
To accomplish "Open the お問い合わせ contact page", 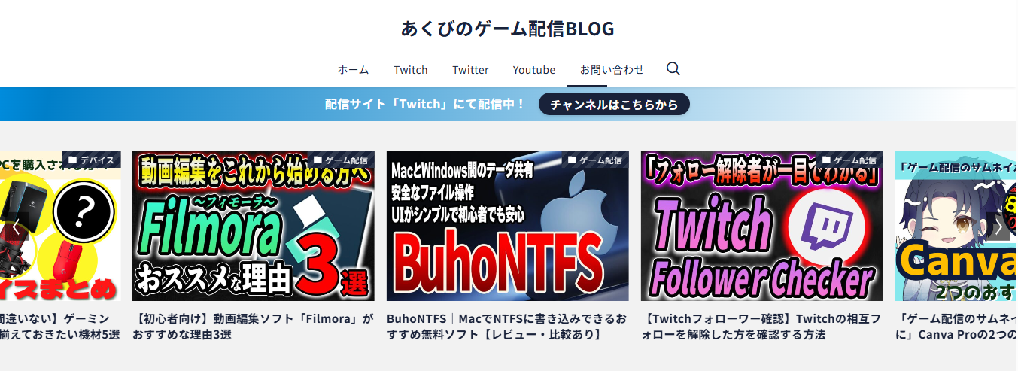I will (x=612, y=69).
